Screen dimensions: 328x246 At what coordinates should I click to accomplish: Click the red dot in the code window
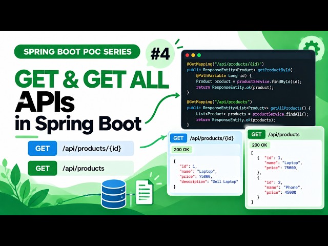[x=188, y=55]
